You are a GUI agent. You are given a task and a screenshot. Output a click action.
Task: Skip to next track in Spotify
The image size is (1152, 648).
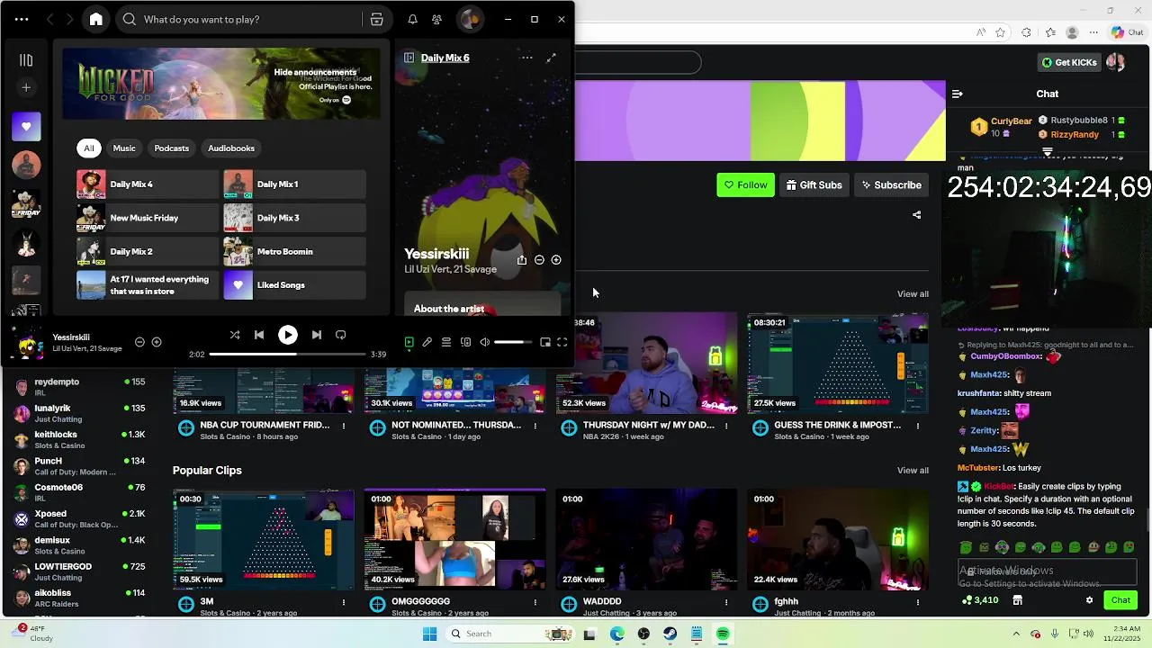316,335
